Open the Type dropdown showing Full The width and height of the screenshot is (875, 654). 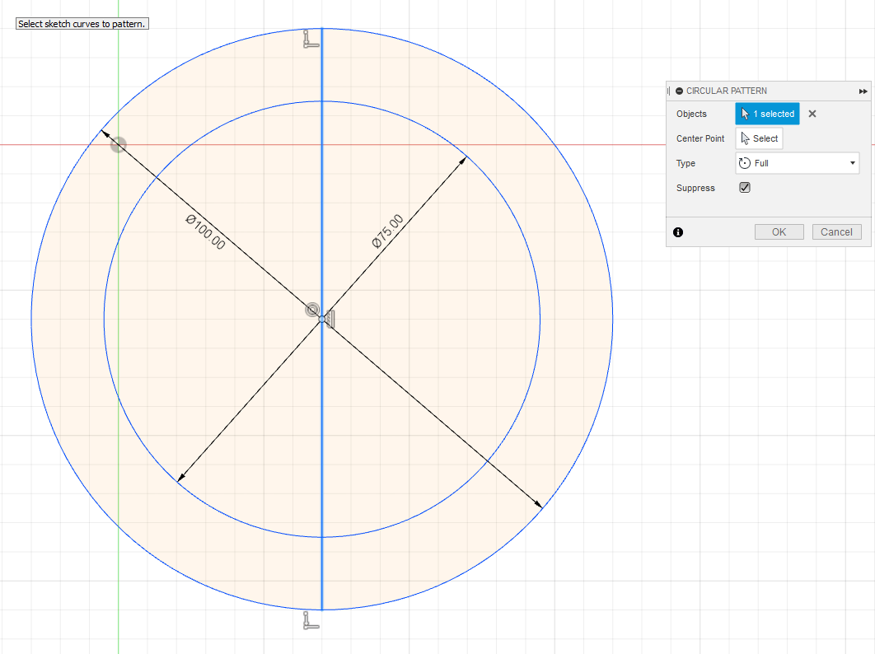[x=798, y=163]
